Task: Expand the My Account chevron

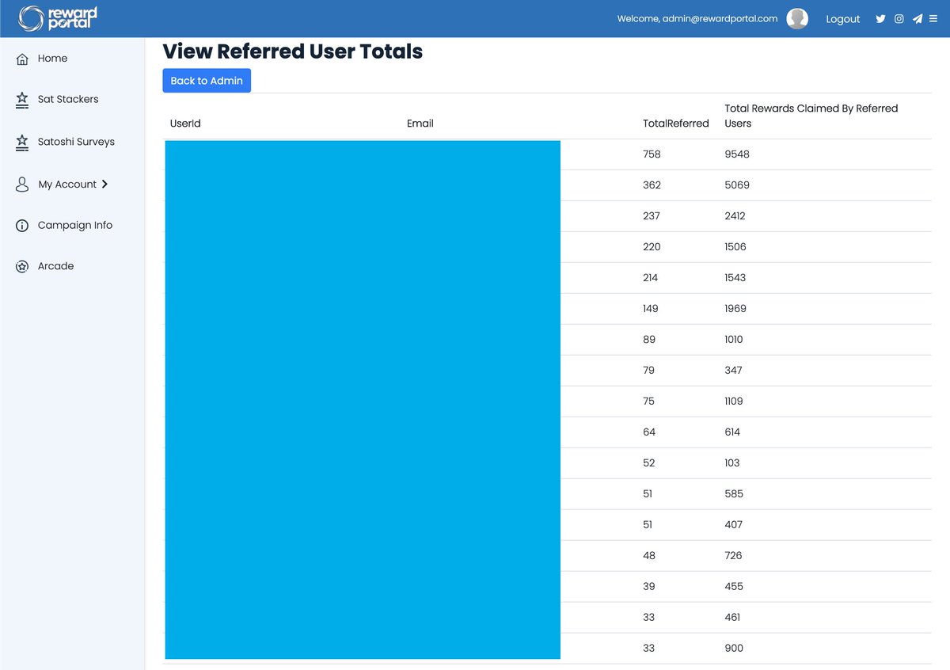Action: click(x=104, y=185)
